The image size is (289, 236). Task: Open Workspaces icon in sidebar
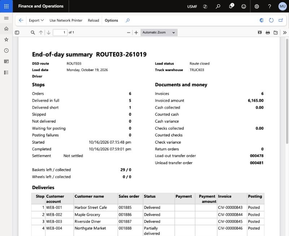[x=6, y=61]
